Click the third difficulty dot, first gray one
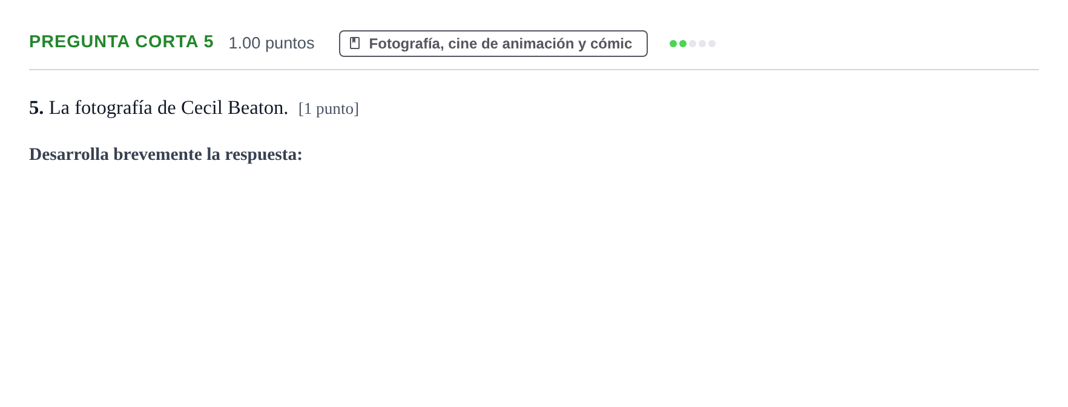Image resolution: width=1068 pixels, height=407 pixels. click(693, 44)
